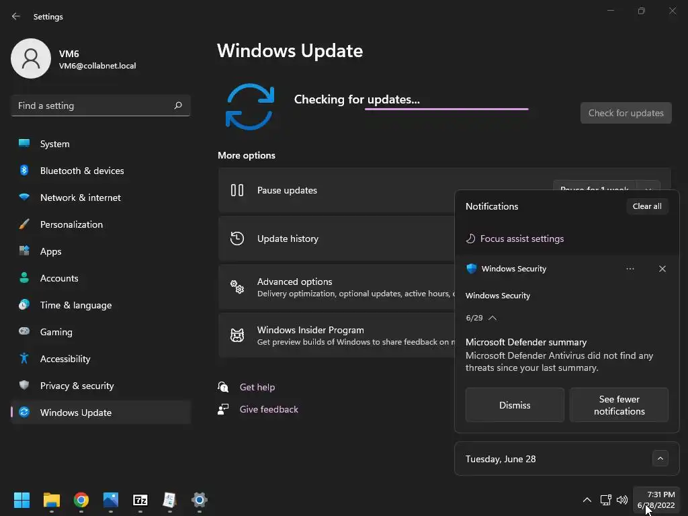Click the Update history clock icon

coord(237,239)
